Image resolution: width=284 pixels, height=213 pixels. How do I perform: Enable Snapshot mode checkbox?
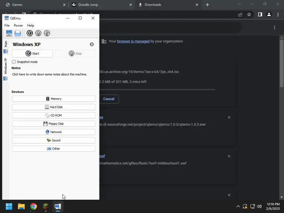click(x=14, y=62)
